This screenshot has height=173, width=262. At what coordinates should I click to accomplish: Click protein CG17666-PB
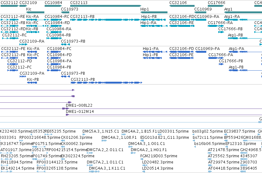[x=221, y=64]
